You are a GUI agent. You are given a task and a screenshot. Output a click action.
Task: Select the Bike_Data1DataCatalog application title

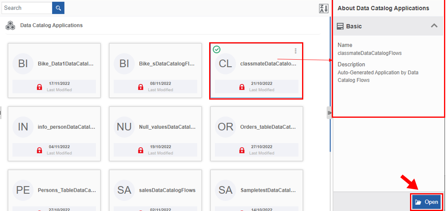coord(66,64)
